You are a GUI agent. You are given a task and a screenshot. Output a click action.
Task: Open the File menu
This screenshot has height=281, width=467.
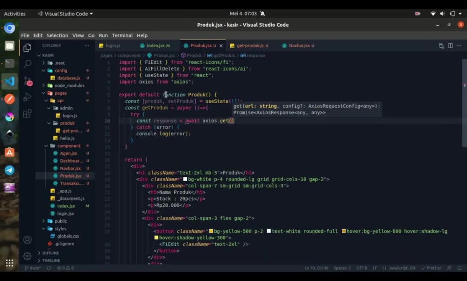click(x=25, y=35)
